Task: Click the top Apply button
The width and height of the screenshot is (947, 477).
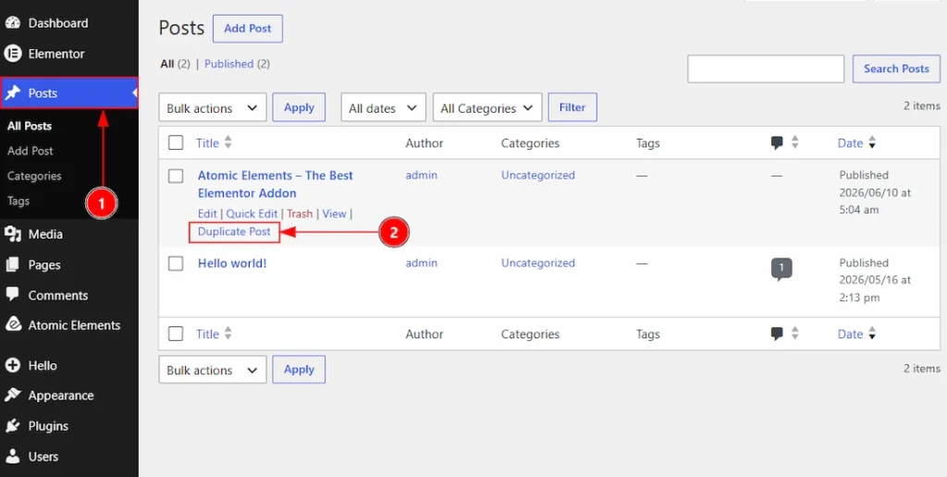Action: (299, 107)
